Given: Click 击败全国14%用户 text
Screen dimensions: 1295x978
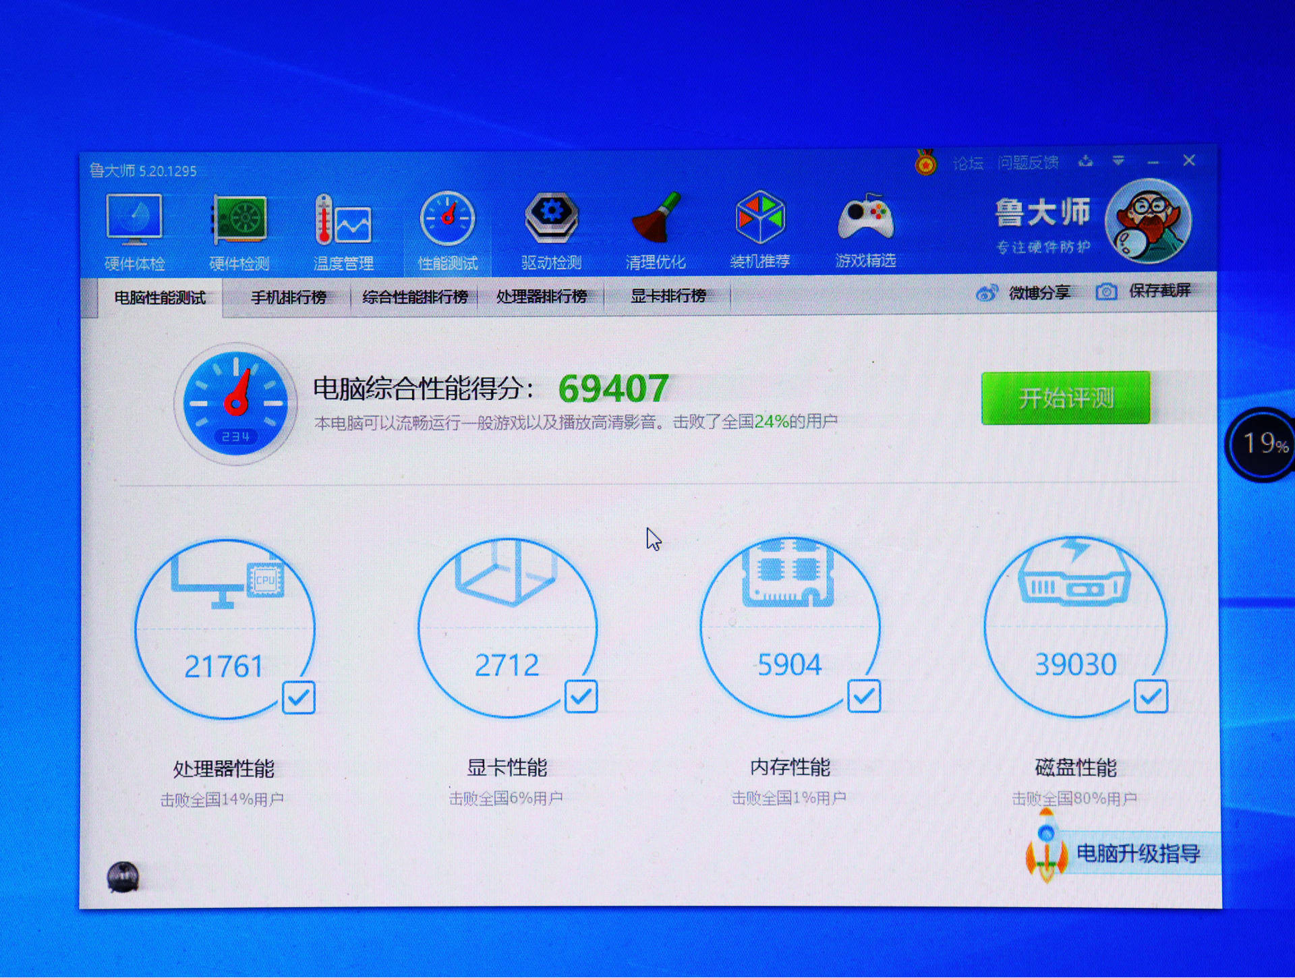Looking at the screenshot, I should pos(222,800).
